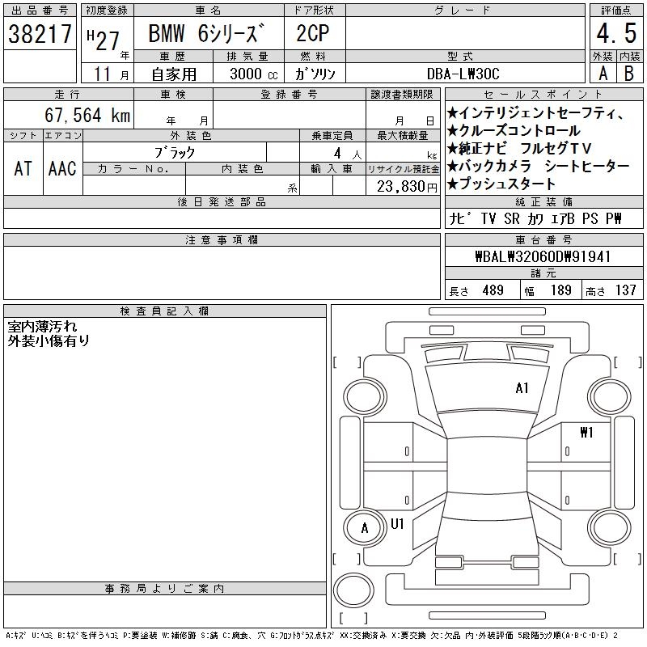Click the 車台番号 header
This screenshot has height=647, width=647.
(543, 240)
